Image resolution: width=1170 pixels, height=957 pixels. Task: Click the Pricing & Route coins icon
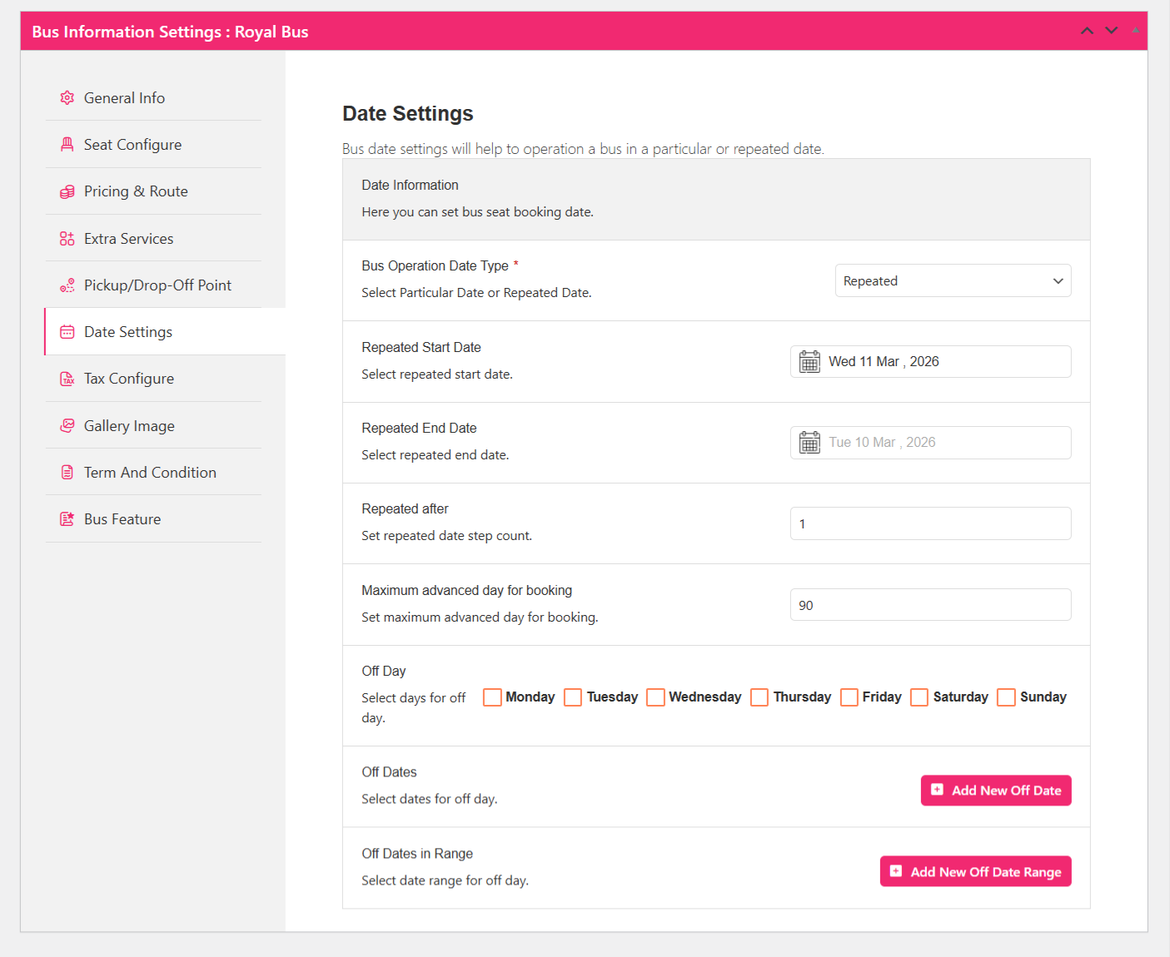[67, 192]
